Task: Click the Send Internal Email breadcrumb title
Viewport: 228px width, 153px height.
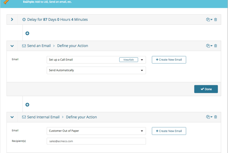Action: point(43,117)
